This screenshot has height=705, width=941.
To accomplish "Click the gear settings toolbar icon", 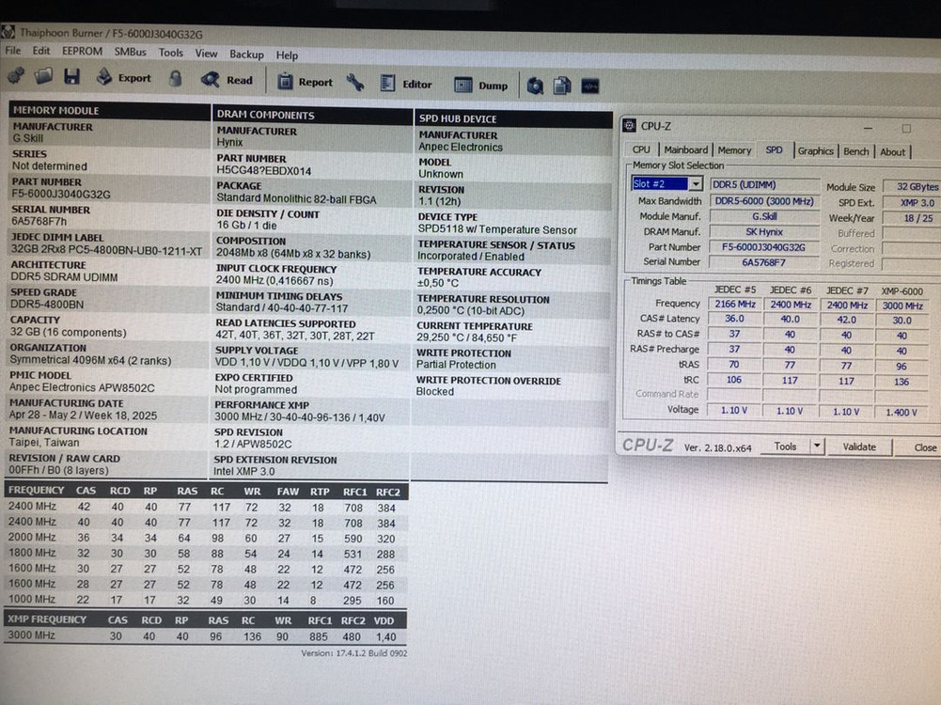I will (15, 75).
